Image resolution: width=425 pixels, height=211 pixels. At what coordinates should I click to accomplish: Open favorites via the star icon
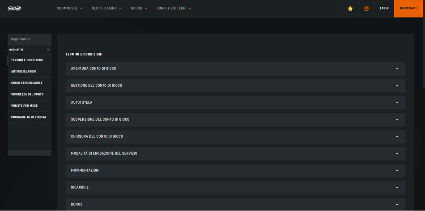[x=350, y=8]
